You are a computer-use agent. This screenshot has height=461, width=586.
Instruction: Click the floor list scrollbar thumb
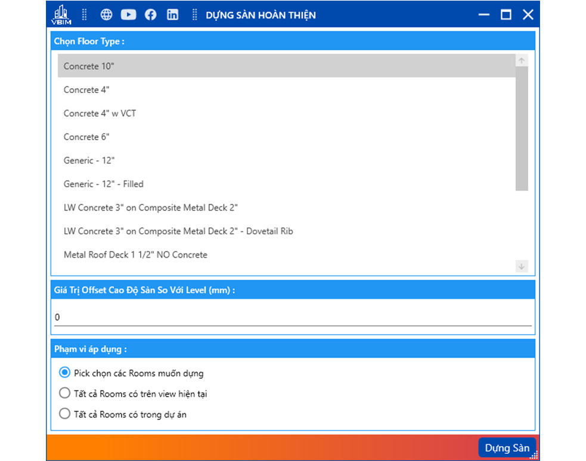pyautogui.click(x=522, y=128)
